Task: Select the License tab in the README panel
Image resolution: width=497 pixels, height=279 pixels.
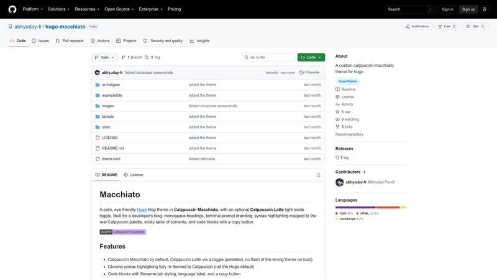Action: [134, 175]
